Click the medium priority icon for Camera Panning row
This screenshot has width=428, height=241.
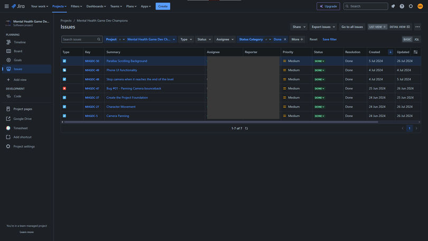(284, 116)
